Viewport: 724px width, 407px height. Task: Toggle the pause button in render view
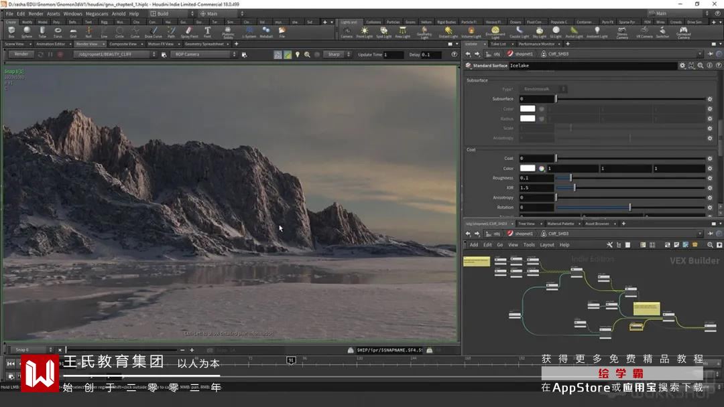[x=51, y=54]
